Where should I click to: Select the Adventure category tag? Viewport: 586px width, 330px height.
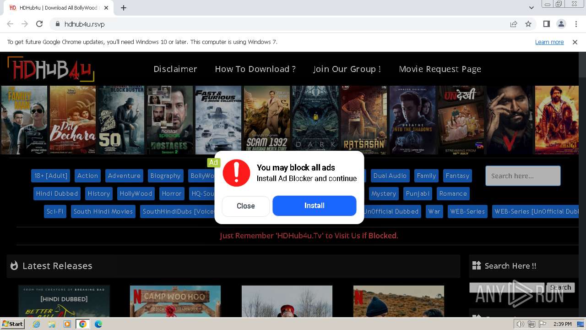point(124,176)
